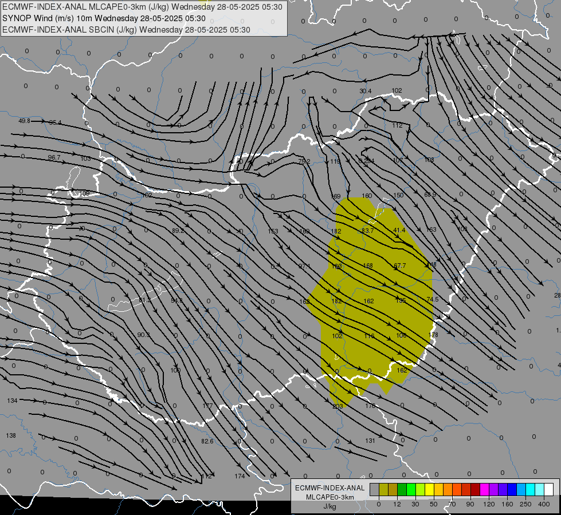Click the map value 90.3
The image size is (561, 515).
pos(143,335)
